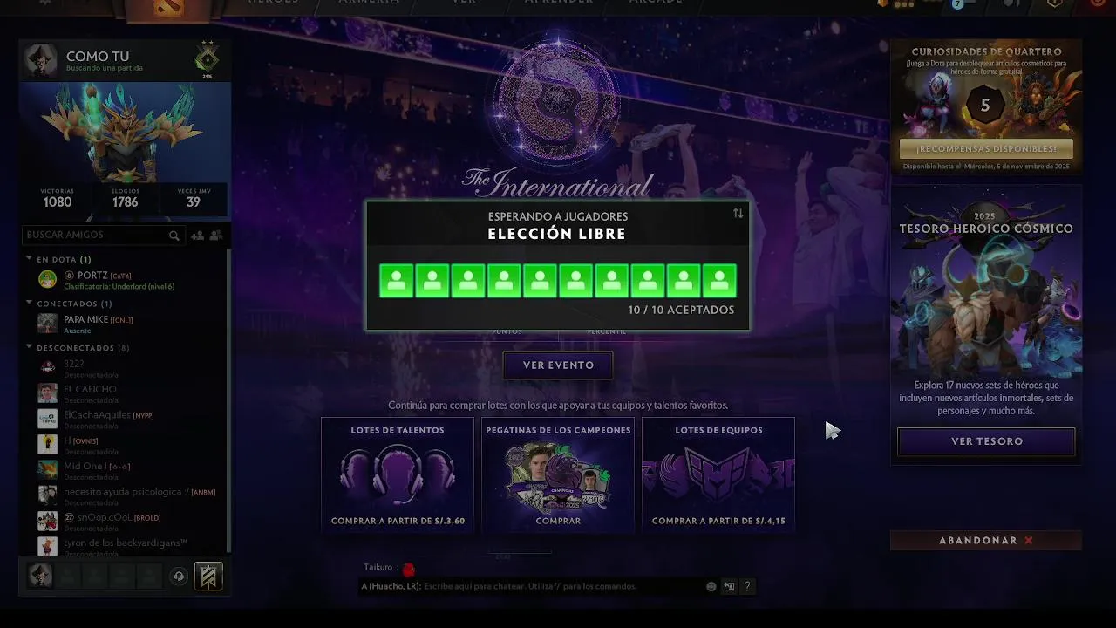Screen dimensions: 1116x628
Task: Collapse the Desconectados friends group
Action: [x=30, y=347]
